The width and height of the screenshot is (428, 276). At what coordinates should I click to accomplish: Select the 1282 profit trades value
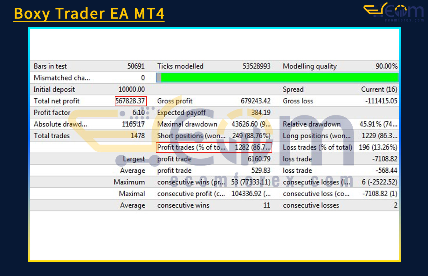pos(253,148)
